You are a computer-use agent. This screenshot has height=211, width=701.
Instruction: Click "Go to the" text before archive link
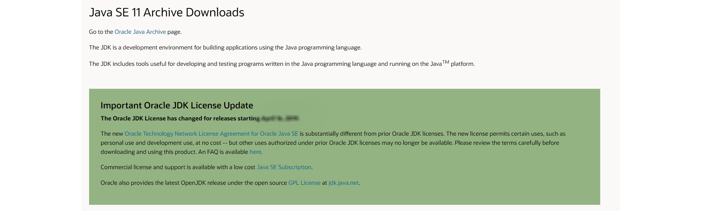(x=101, y=32)
